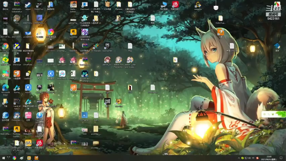Open the volume control in tray
This screenshot has height=161, width=286.
(250, 158)
